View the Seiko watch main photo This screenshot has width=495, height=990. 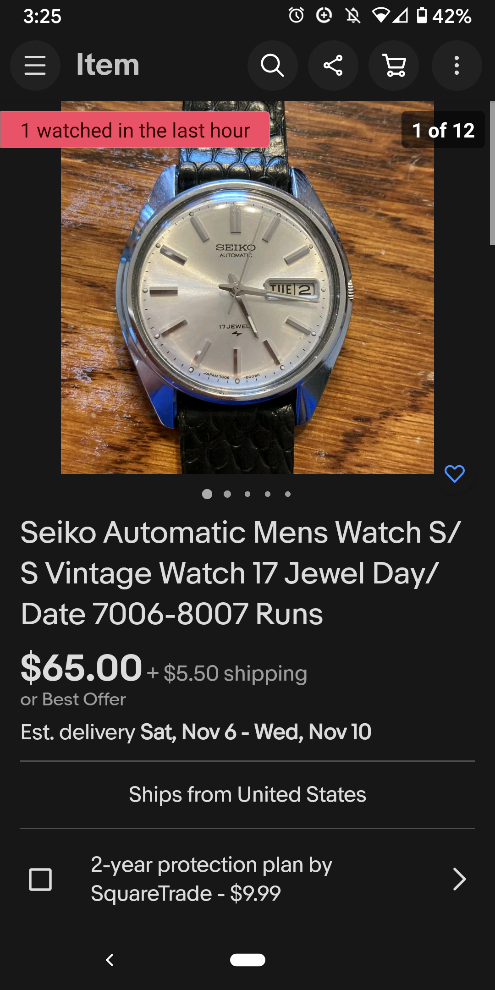point(247,287)
